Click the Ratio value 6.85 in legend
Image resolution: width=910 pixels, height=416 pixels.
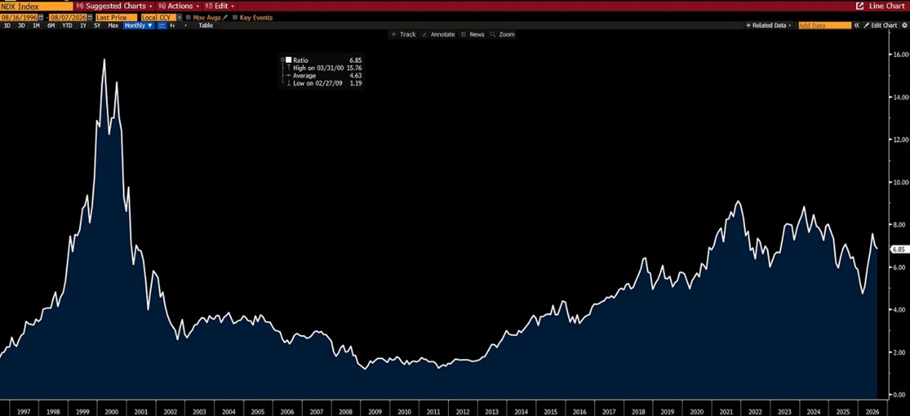click(355, 60)
